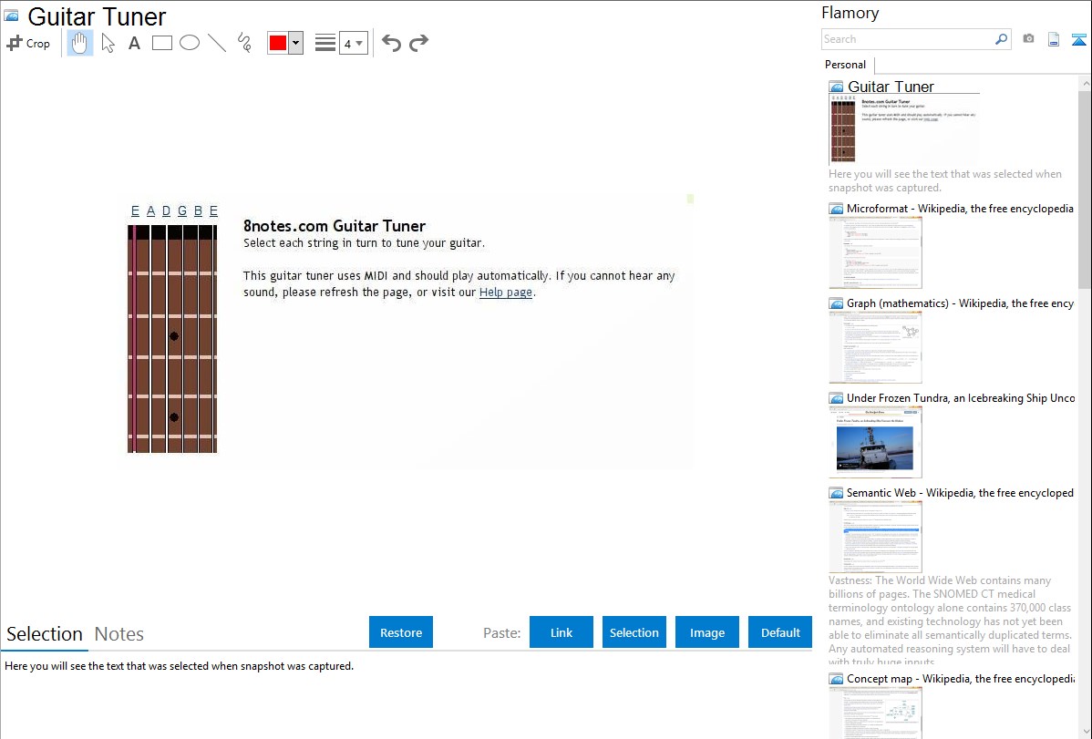Viewport: 1092px width, 739px height.
Task: Pick the rectangle drawing tool
Action: [x=161, y=43]
